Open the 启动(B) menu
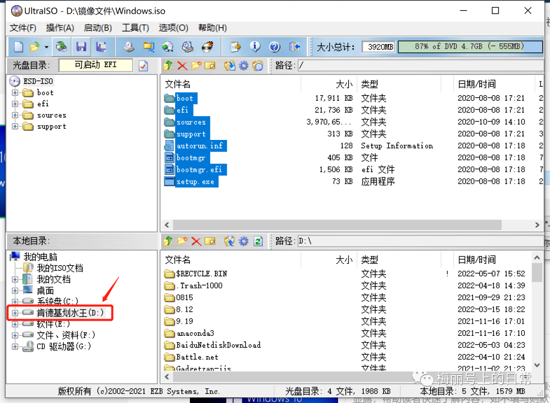This screenshot has height=403, width=550. pos(98,27)
